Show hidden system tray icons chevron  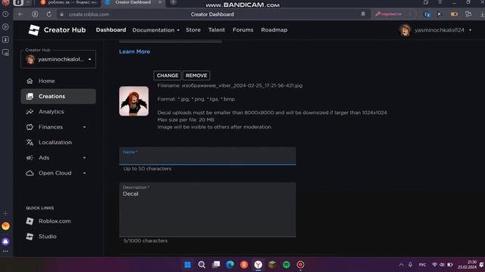pyautogui.click(x=401, y=264)
